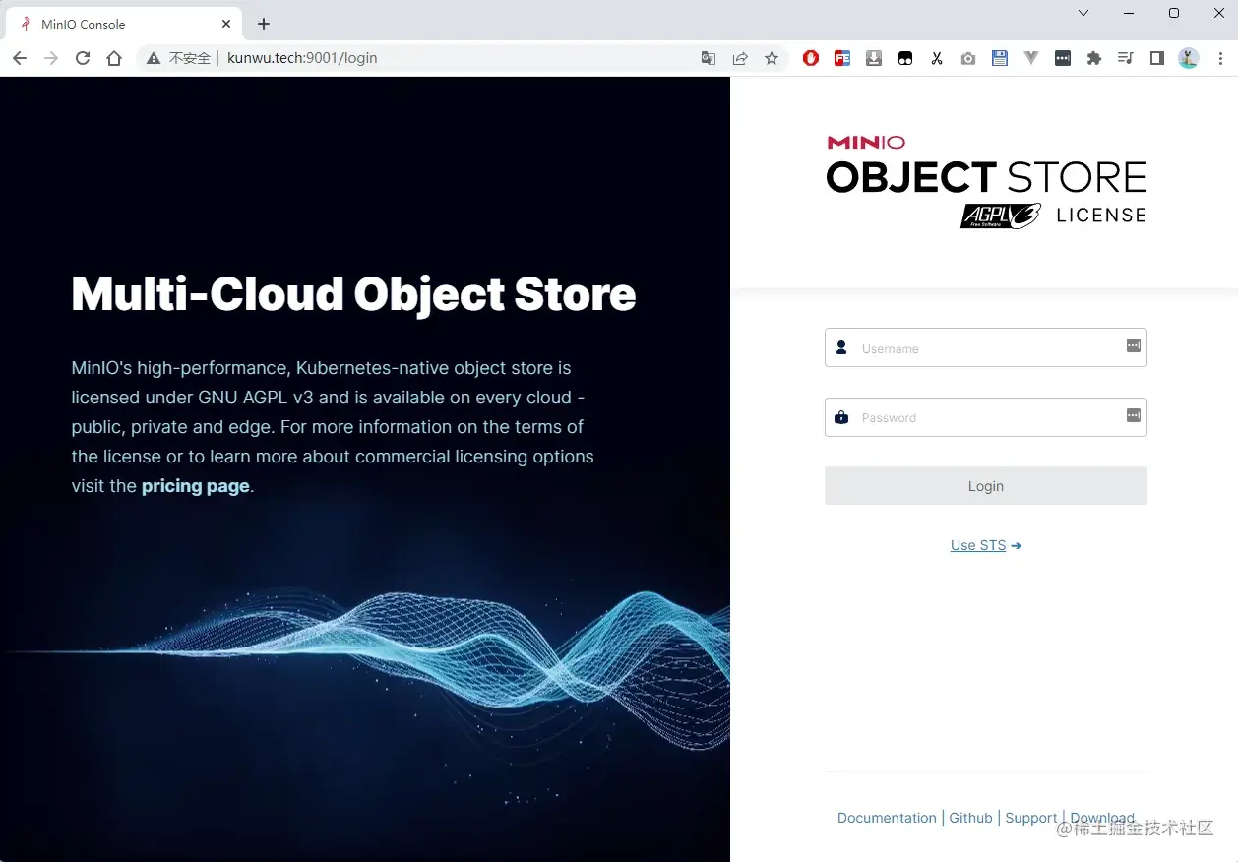Click the share page icon

[740, 58]
